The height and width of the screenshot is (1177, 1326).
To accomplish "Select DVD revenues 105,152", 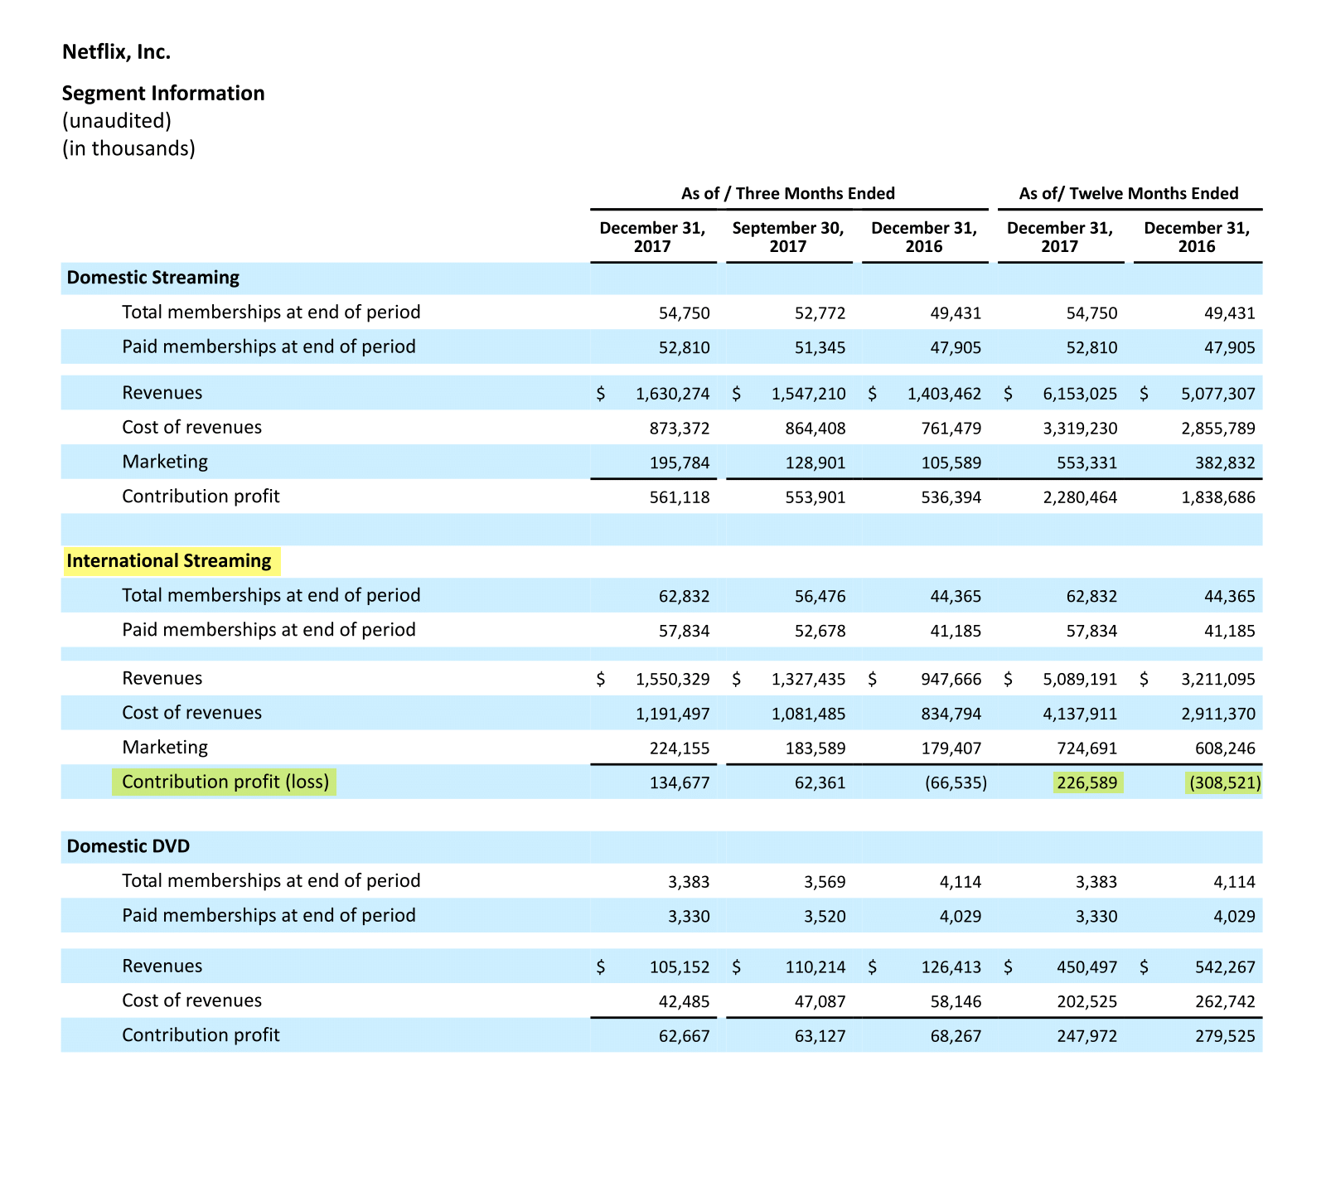I will [680, 967].
